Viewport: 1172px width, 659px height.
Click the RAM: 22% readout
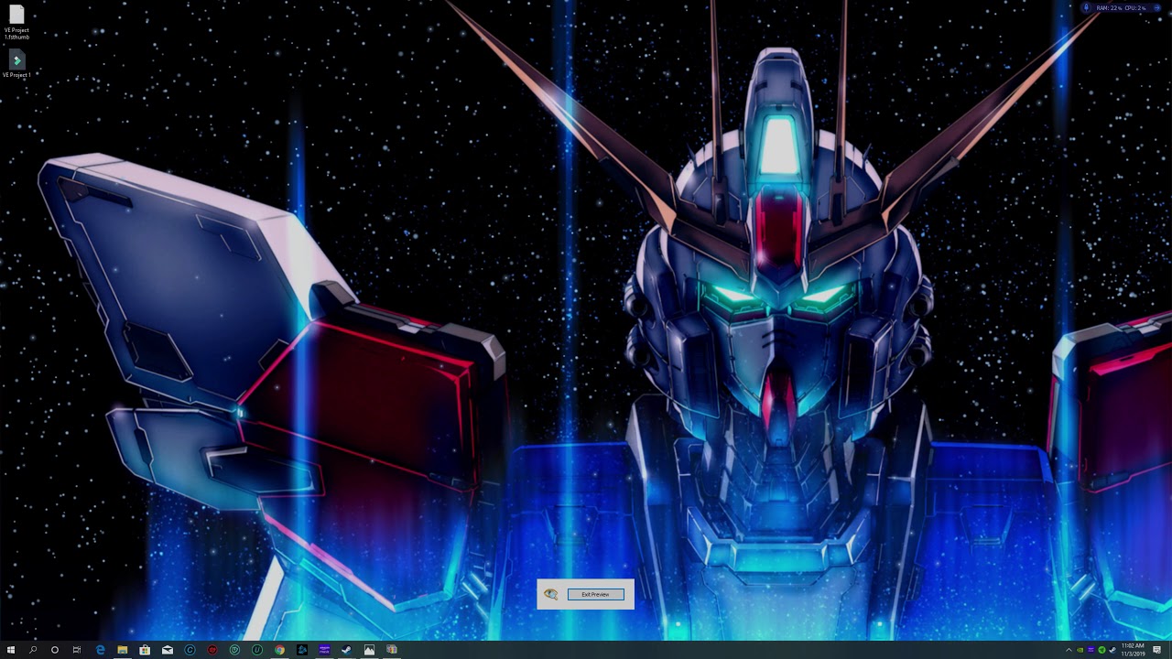coord(1109,7)
